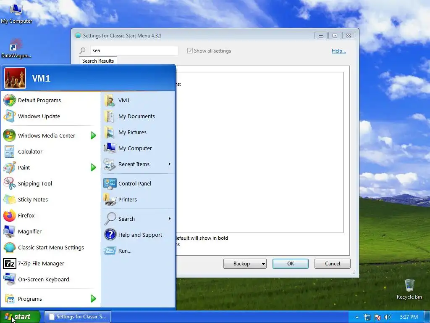Open On-Screen Keyboard icon
The width and height of the screenshot is (430, 323).
point(9,279)
